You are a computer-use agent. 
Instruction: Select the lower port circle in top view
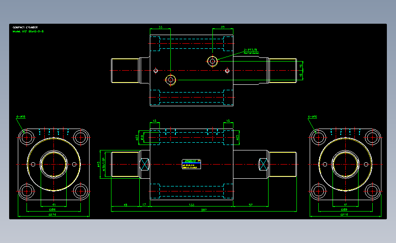point(170,80)
